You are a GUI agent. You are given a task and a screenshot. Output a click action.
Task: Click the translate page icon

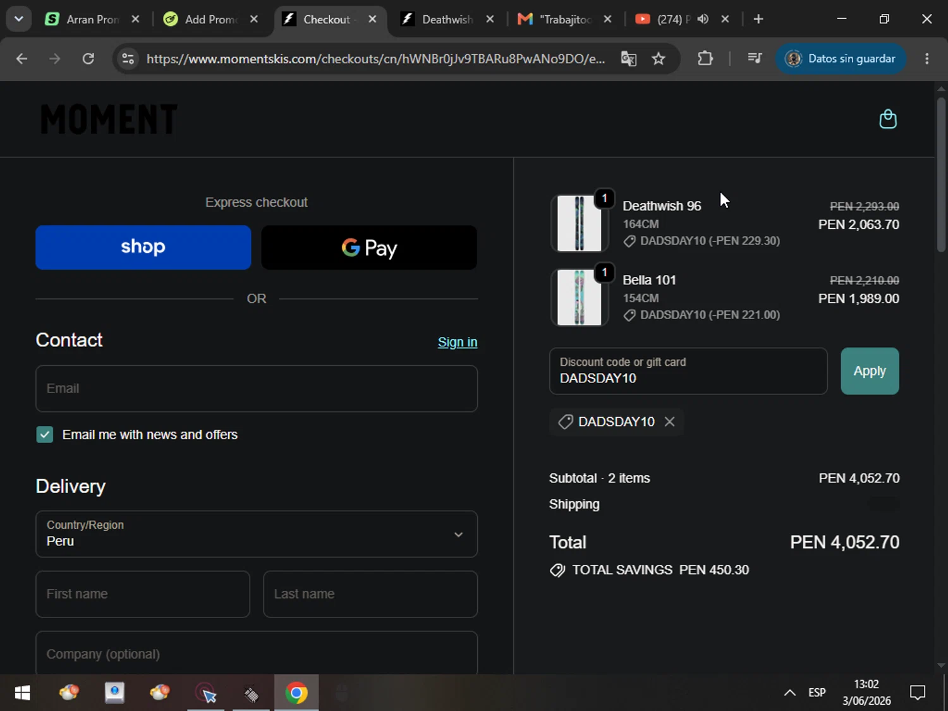(629, 59)
